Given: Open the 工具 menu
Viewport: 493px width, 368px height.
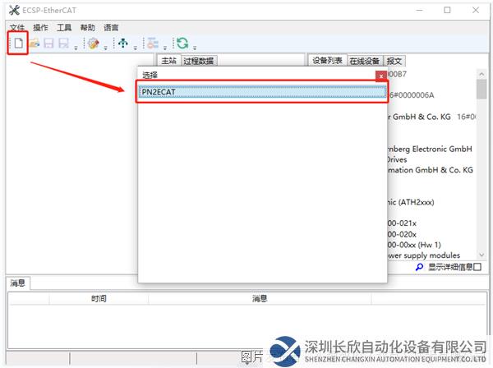Looking at the screenshot, I should 64,27.
